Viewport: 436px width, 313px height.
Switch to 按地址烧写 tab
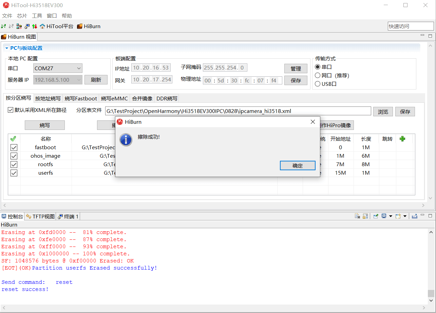click(48, 99)
